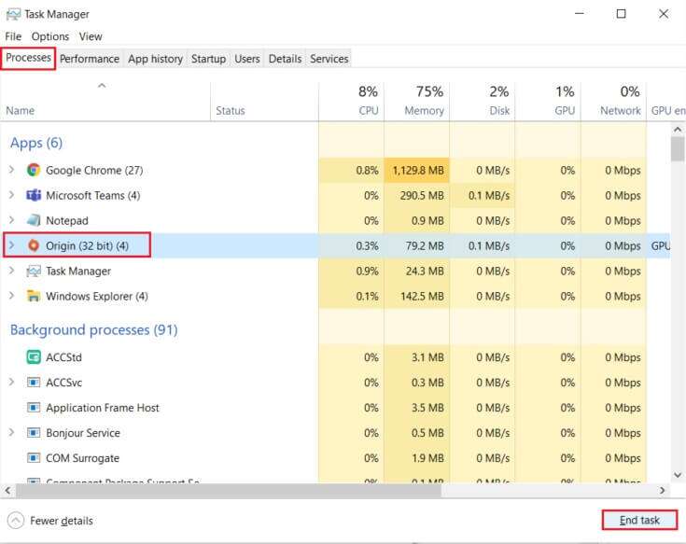Click Notepad's 0.9 MB memory value
Screen dimensions: 686x544
coord(427,220)
